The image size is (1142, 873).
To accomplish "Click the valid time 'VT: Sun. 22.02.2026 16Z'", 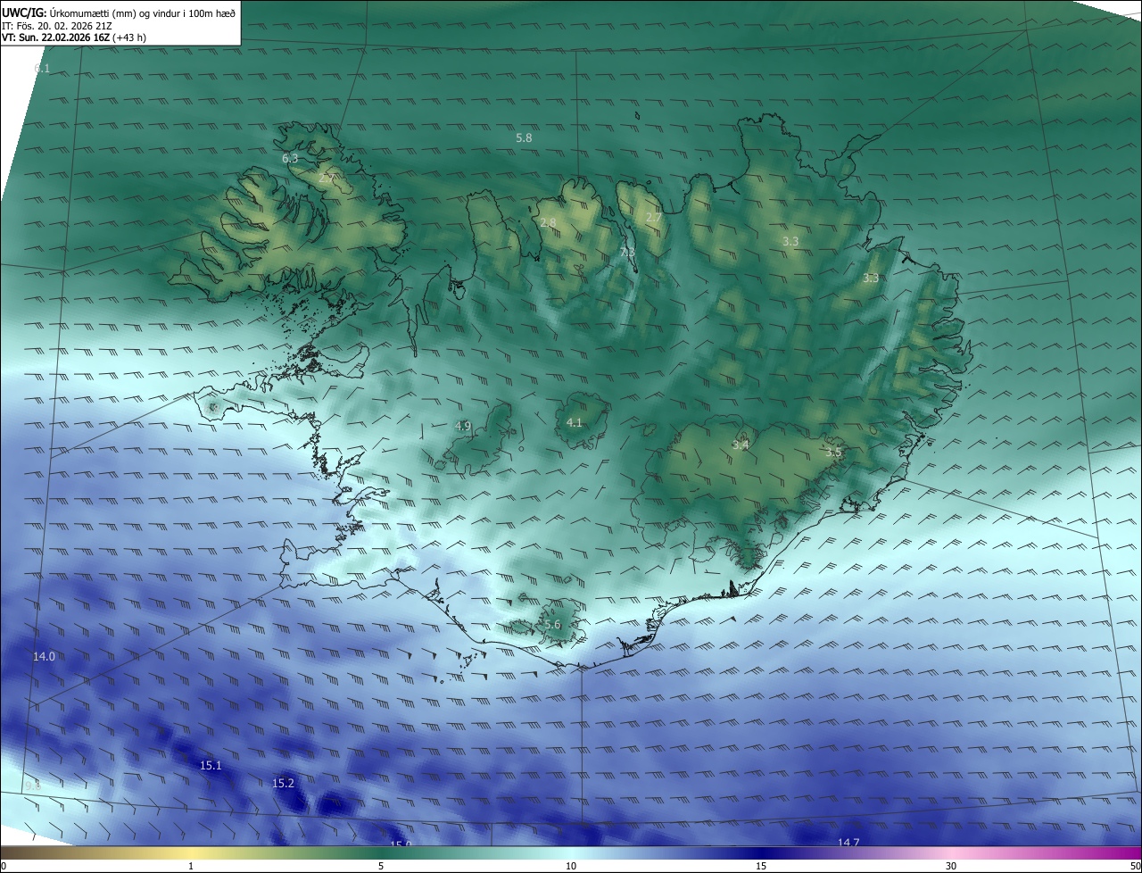I will 55,37.
